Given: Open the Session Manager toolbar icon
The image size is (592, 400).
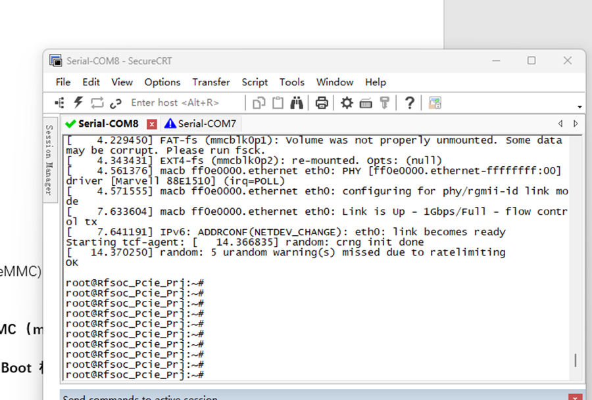Looking at the screenshot, I should tap(60, 102).
